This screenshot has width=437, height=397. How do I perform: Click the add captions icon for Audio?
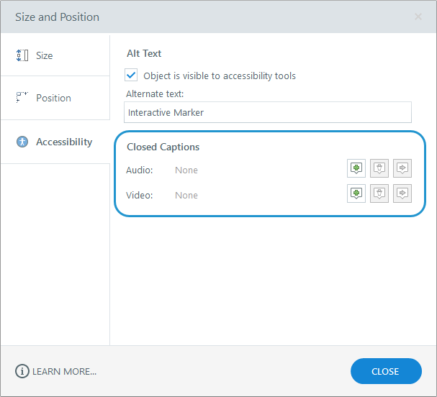[x=356, y=168]
